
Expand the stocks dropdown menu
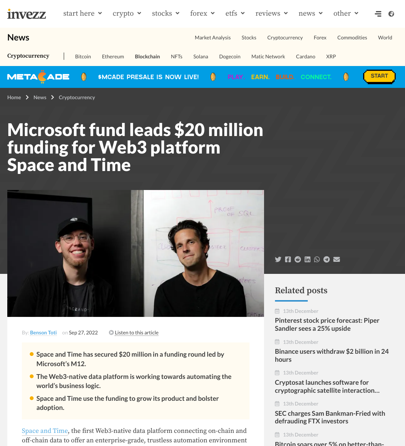coord(166,13)
